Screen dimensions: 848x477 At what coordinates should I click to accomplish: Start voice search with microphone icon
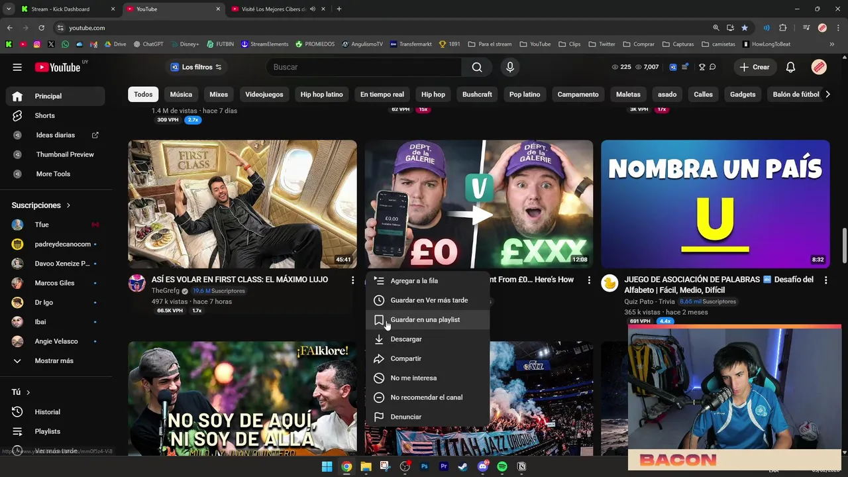510,67
